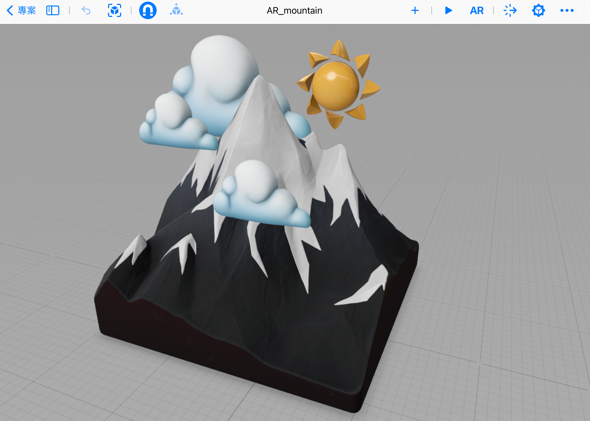The width and height of the screenshot is (590, 421).
Task: Switch to AR view mode
Action: pyautogui.click(x=477, y=11)
